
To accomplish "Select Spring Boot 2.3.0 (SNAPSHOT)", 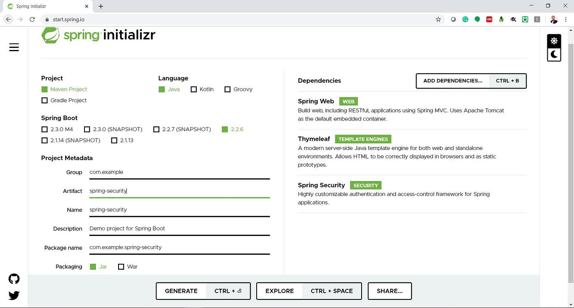I will click(113, 129).
